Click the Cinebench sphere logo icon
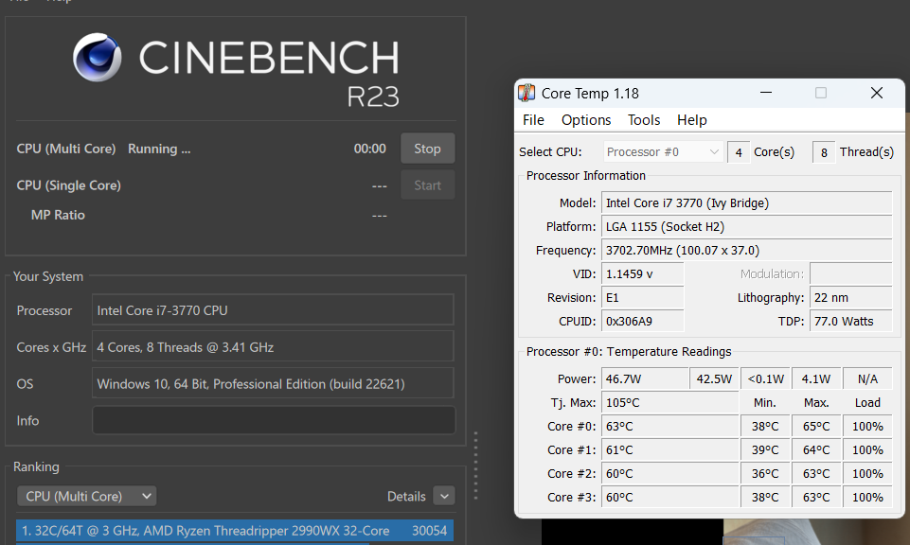Image resolution: width=910 pixels, height=545 pixels. click(x=97, y=58)
